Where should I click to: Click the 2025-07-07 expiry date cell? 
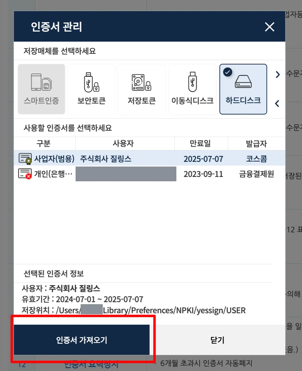coord(203,159)
